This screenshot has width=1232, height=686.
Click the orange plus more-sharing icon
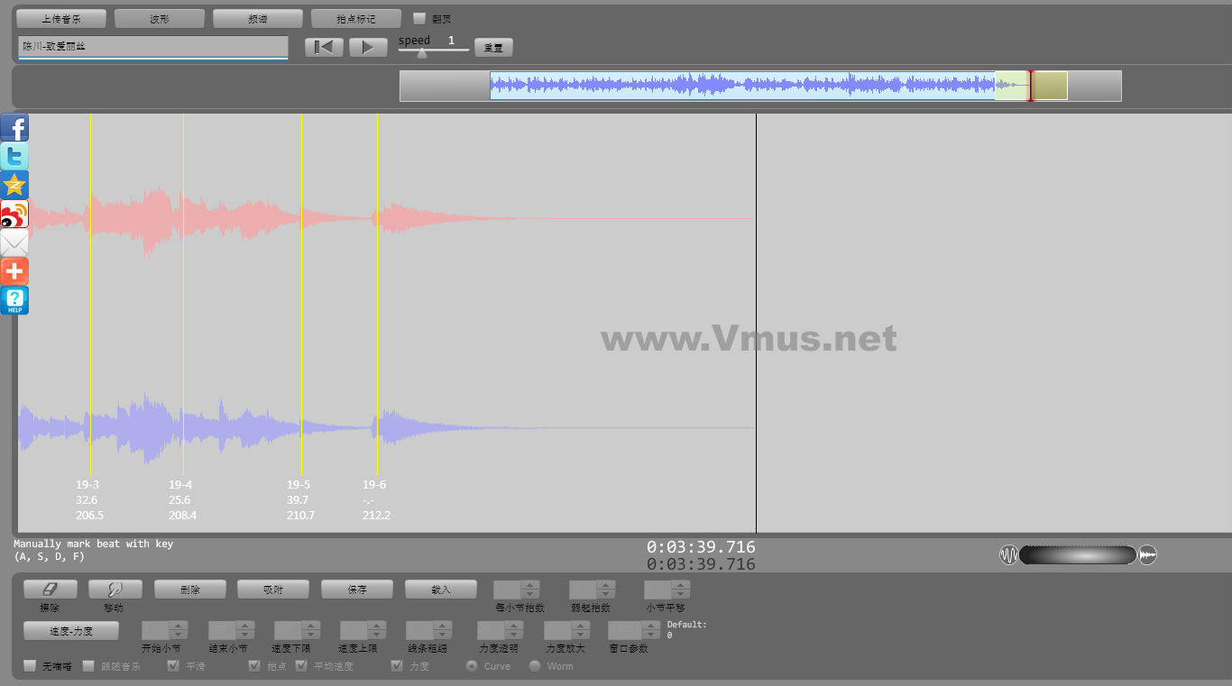[x=14, y=271]
